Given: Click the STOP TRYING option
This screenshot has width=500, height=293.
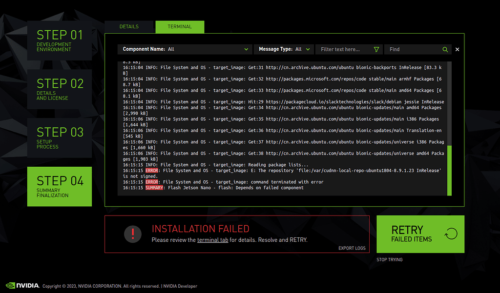Looking at the screenshot, I should [390, 259].
